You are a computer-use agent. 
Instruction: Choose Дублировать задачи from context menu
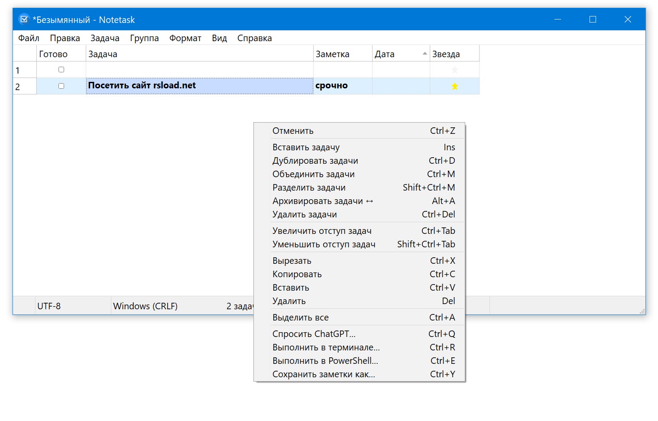[315, 161]
